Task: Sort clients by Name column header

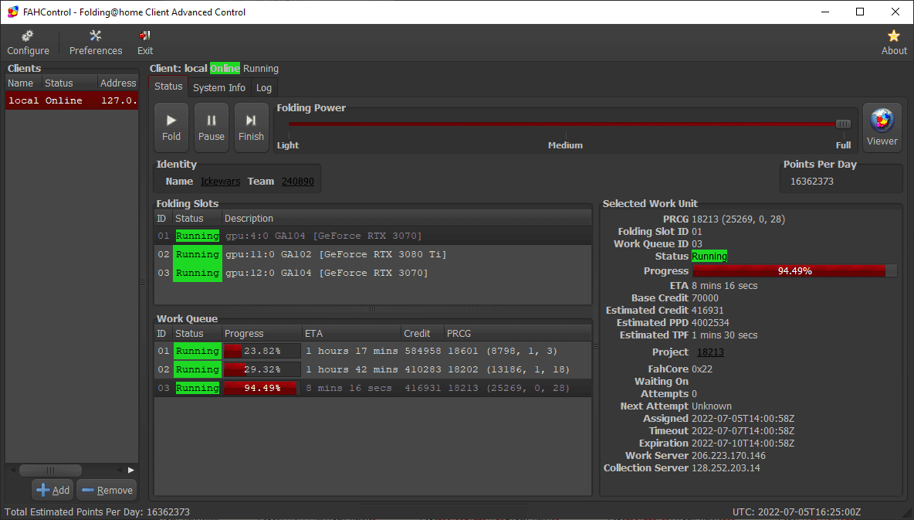Action: 23,83
